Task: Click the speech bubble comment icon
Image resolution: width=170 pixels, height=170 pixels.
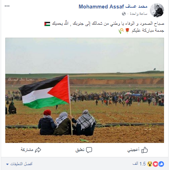Action: coord(89,150)
